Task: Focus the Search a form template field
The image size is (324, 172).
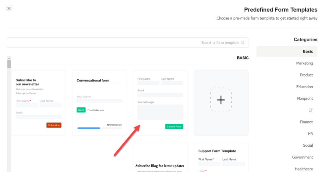Action: click(x=128, y=43)
